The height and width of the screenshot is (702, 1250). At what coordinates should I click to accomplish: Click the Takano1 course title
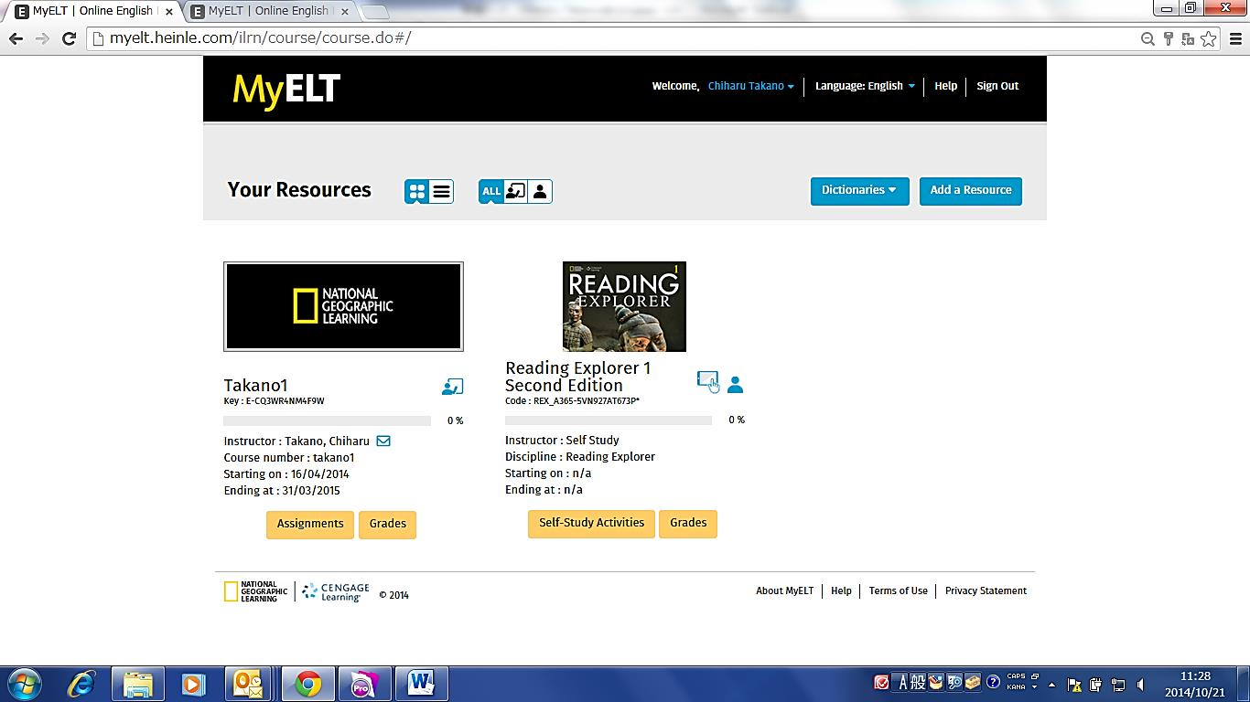(256, 385)
